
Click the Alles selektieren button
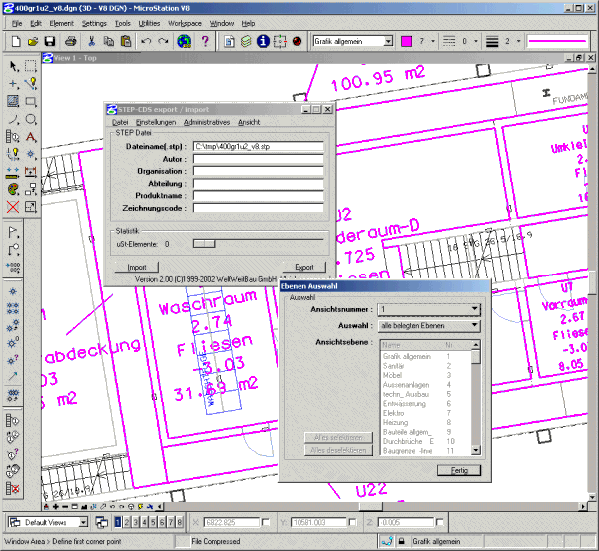click(x=338, y=437)
